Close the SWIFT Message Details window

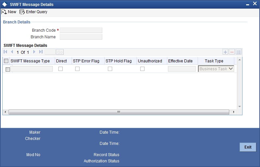coord(255,4)
